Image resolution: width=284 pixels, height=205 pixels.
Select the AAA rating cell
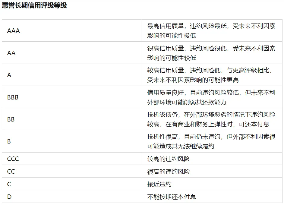click(72, 31)
